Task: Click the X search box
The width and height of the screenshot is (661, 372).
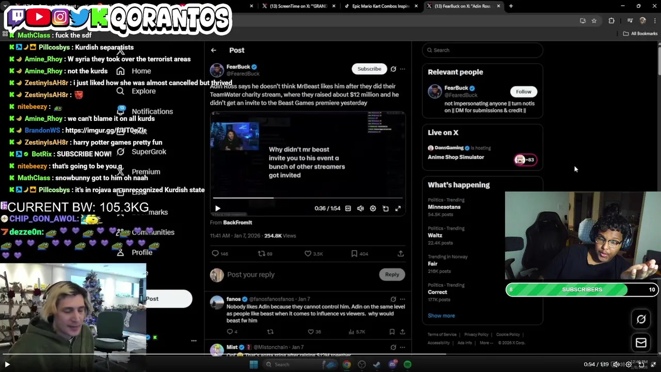Action: tap(482, 50)
